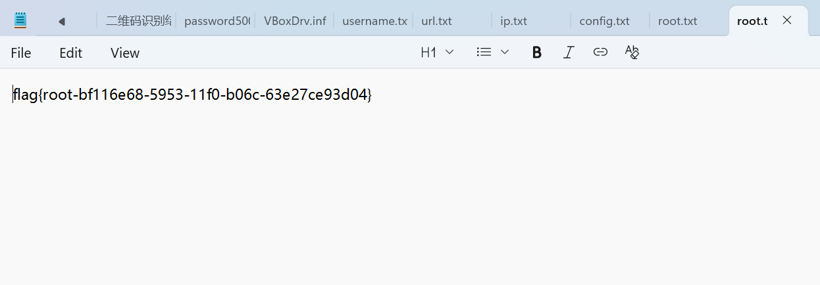Open the Edit menu
Screen dimensions: 820x285
70,53
